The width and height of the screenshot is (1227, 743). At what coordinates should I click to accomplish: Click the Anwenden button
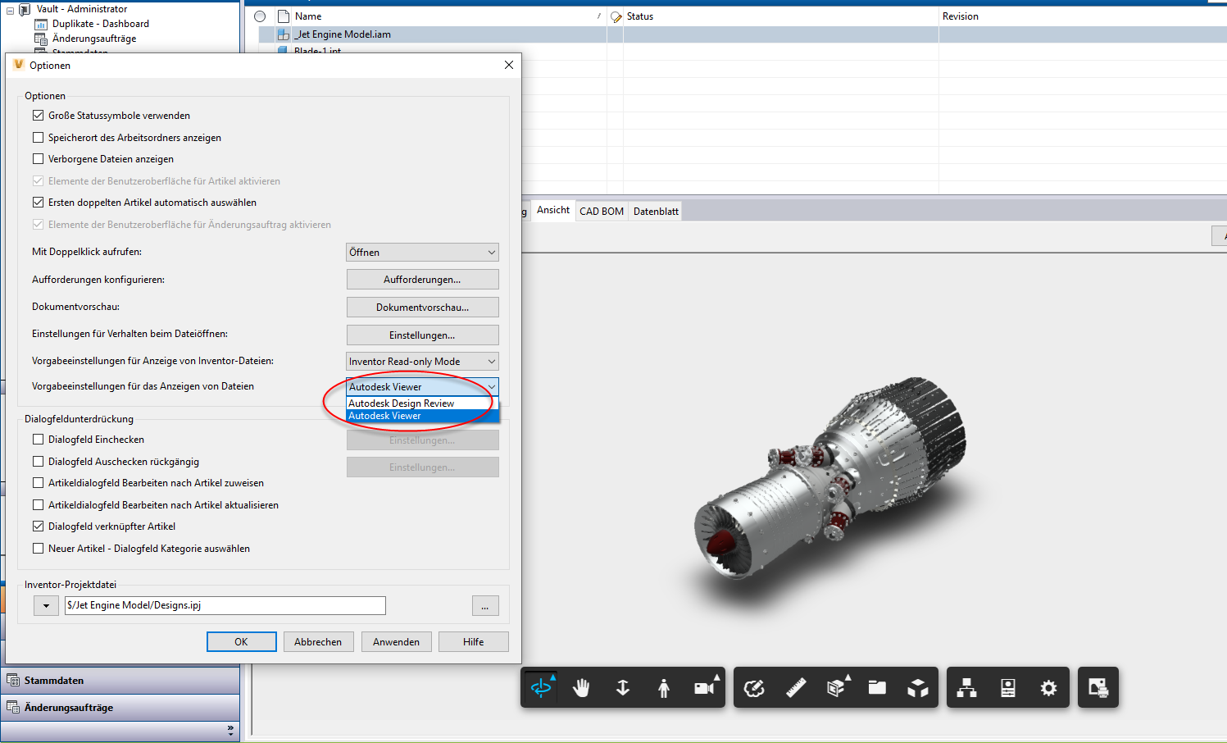[396, 641]
